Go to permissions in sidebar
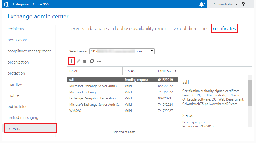256x143 pixels. pos(18,40)
